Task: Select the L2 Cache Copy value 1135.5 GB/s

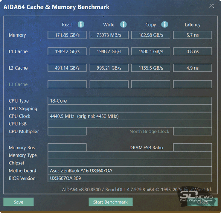Action: [x=151, y=68]
